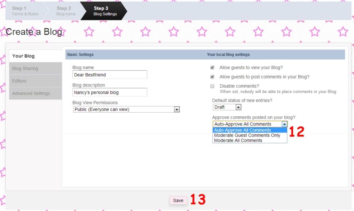Click the Blog description input field
The height and width of the screenshot is (211, 354).
pos(110,92)
